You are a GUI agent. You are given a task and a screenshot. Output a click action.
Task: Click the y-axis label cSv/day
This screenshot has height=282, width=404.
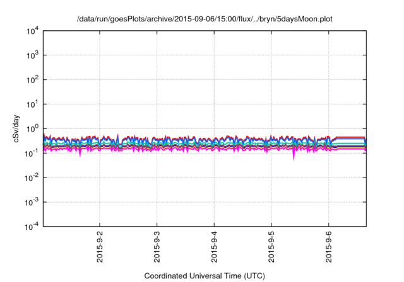(16, 128)
